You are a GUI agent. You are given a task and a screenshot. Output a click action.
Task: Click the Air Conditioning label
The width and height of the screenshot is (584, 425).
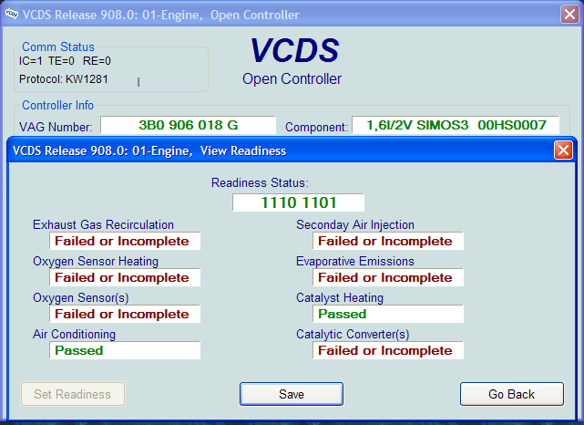click(x=74, y=335)
